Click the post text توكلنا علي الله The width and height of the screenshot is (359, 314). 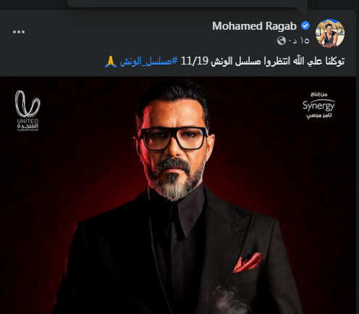(x=318, y=61)
